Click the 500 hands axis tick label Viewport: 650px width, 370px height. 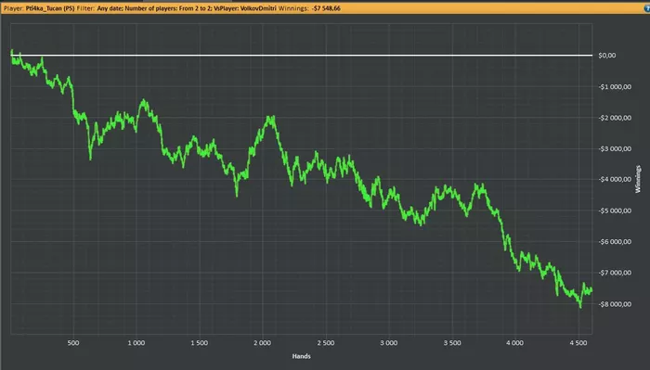pyautogui.click(x=73, y=343)
